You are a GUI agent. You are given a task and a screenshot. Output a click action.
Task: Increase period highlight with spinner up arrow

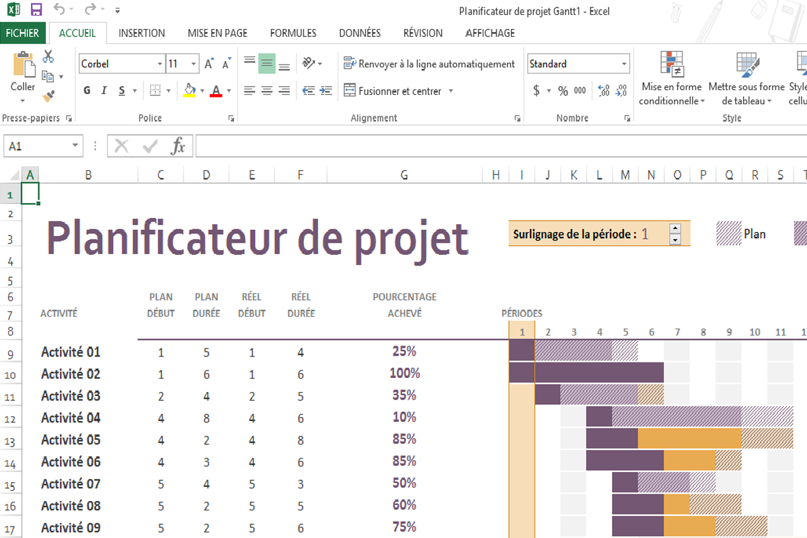tap(675, 229)
